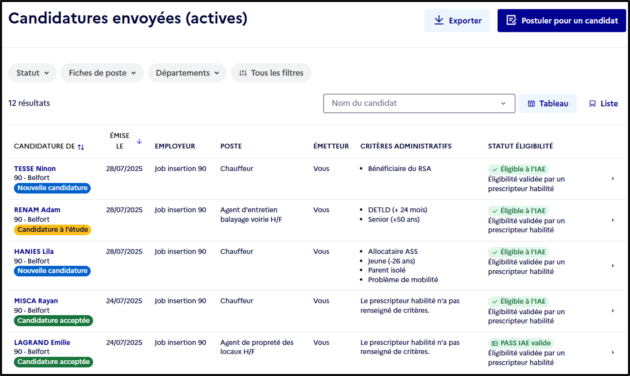
Task: Click Candidature acceptée badge under MISCA Rayan
Action: pyautogui.click(x=53, y=320)
